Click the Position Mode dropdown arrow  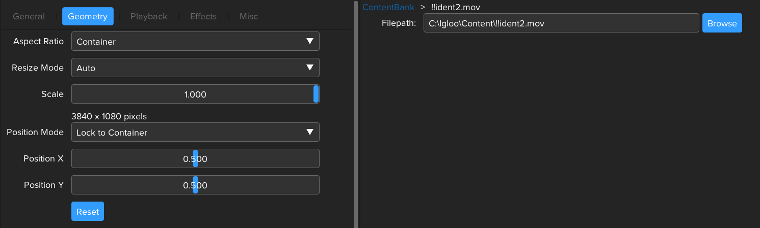tap(309, 133)
